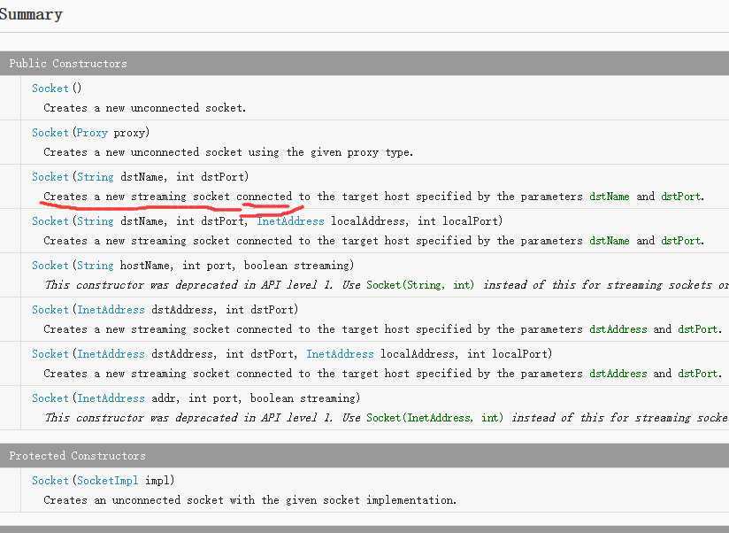Follow the SocketImpl type link
The width and height of the screenshot is (729, 533).
(107, 480)
